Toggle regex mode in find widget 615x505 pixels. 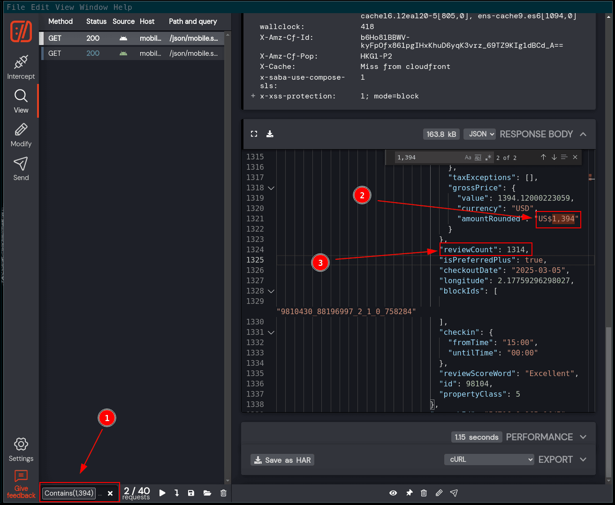tap(488, 158)
